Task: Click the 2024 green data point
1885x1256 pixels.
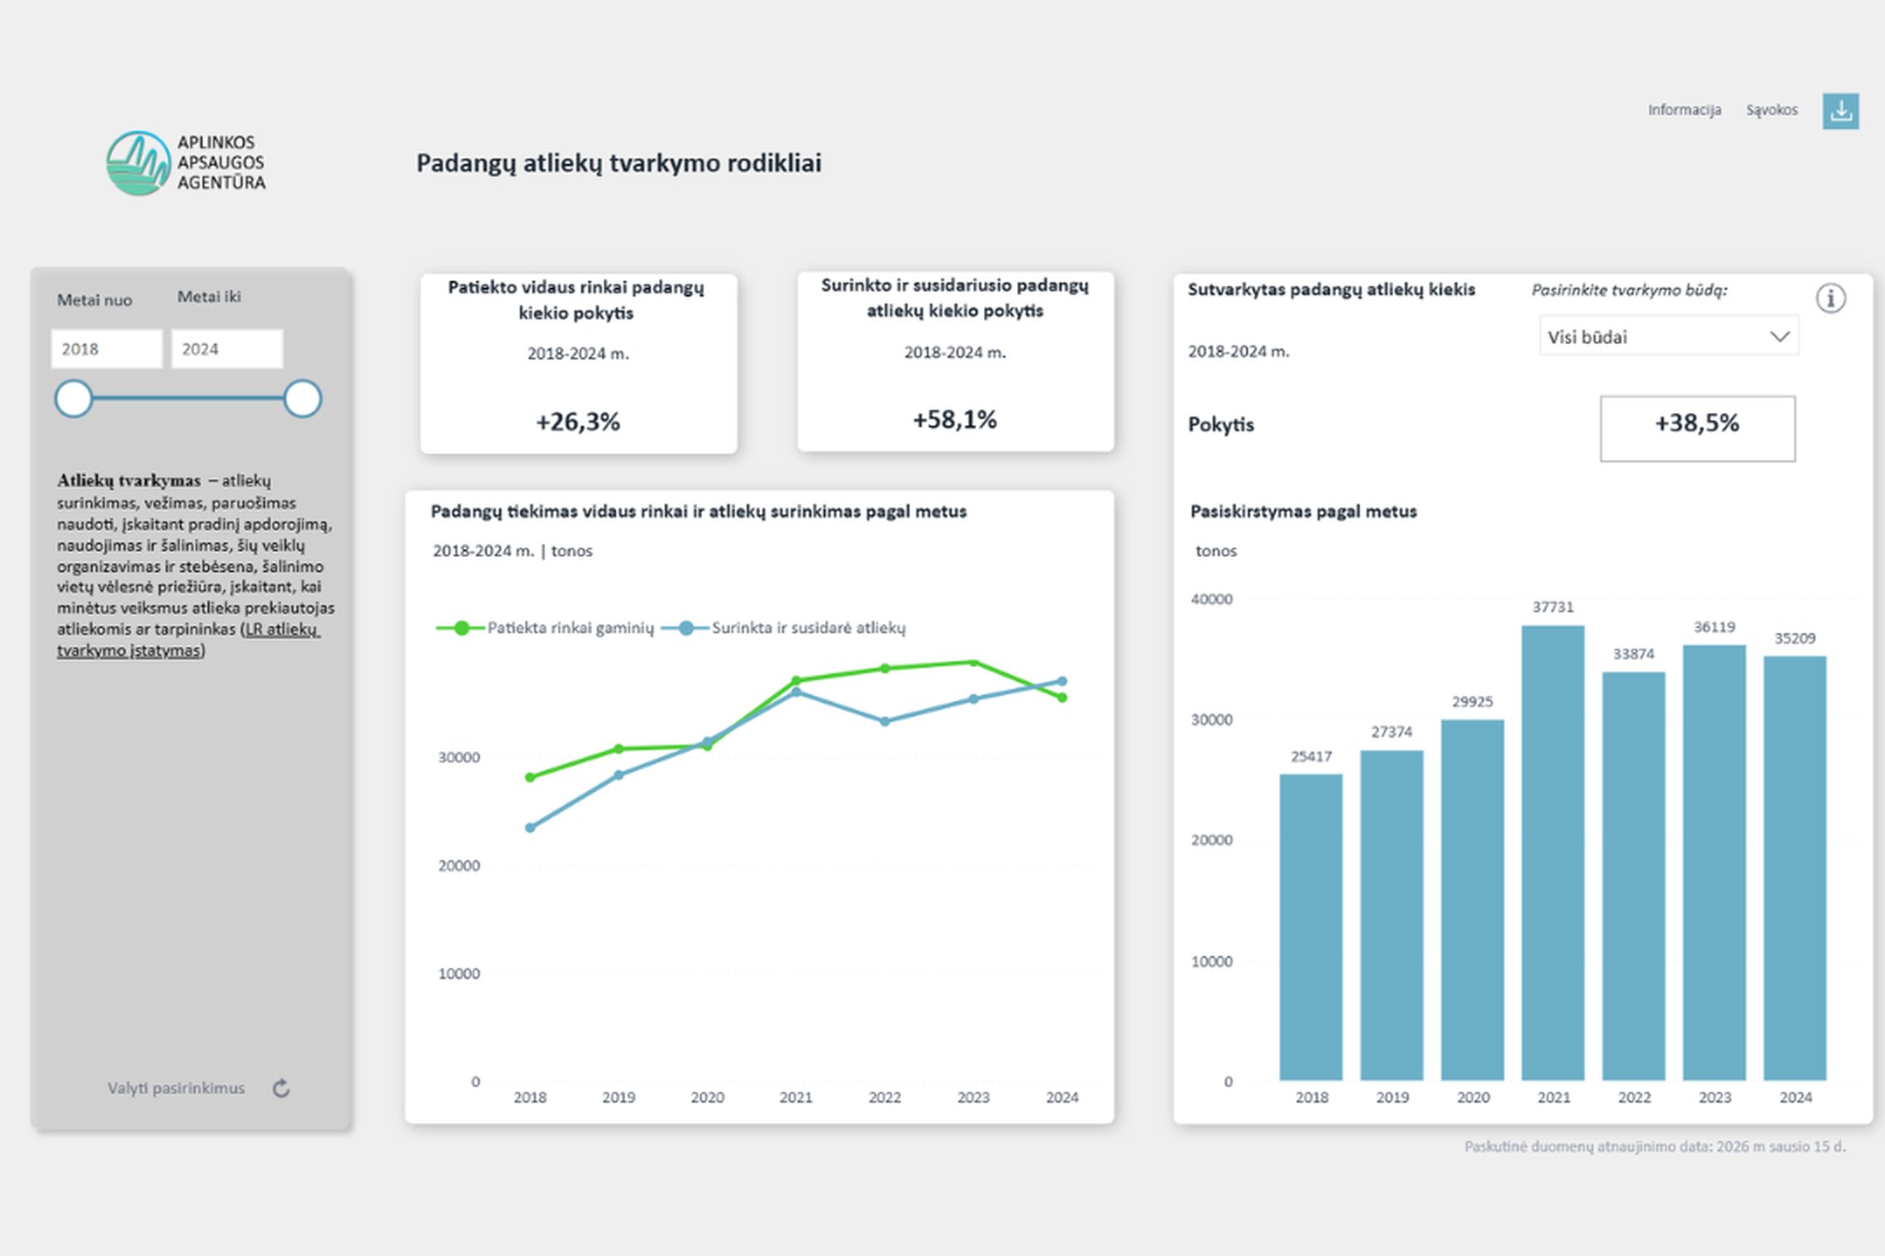Action: tap(1062, 698)
